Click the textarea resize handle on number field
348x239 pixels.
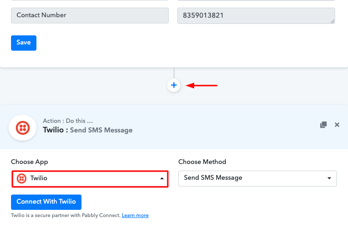point(332,21)
